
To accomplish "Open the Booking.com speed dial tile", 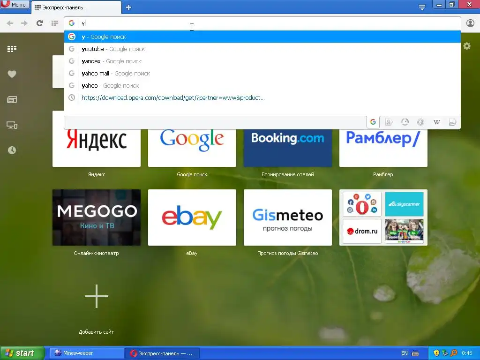I will click(x=288, y=148).
